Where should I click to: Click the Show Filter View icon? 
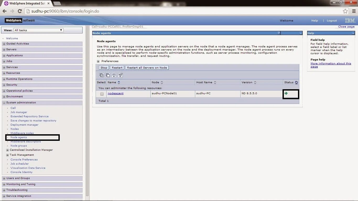114,75
